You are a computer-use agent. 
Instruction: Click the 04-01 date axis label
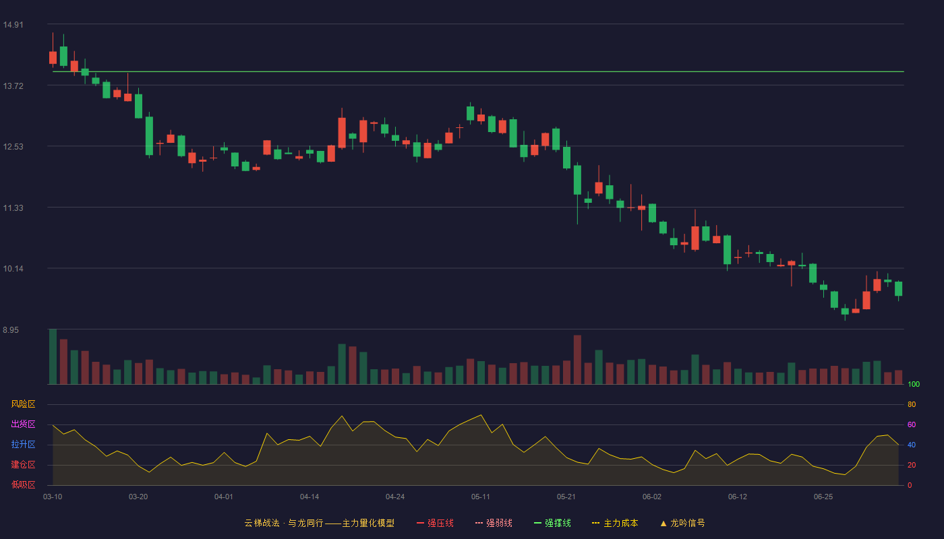(x=224, y=497)
